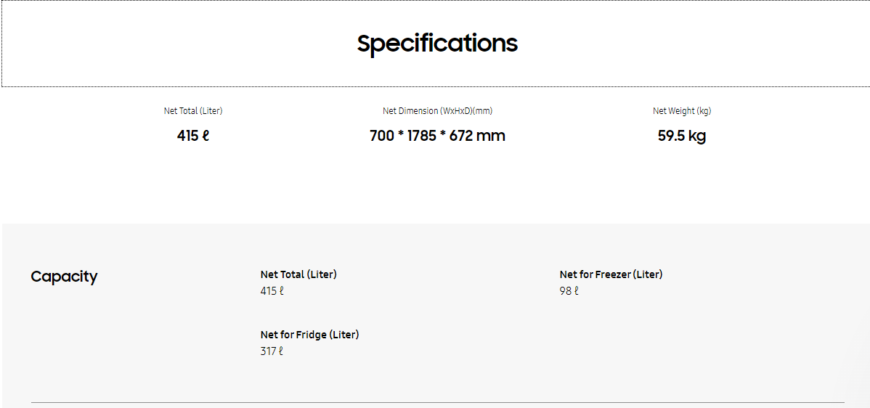The width and height of the screenshot is (870, 408).
Task: Click the 1785 height figure in dimensions
Action: (421, 136)
